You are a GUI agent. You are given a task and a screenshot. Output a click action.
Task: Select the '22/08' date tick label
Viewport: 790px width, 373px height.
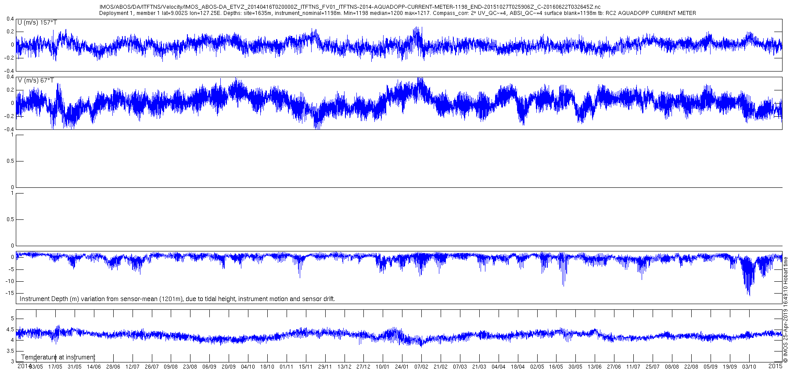[691, 367]
